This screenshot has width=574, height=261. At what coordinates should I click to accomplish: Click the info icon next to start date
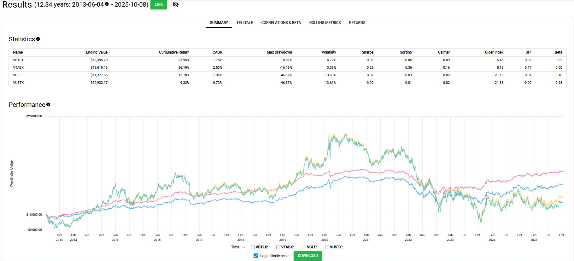click(107, 4)
